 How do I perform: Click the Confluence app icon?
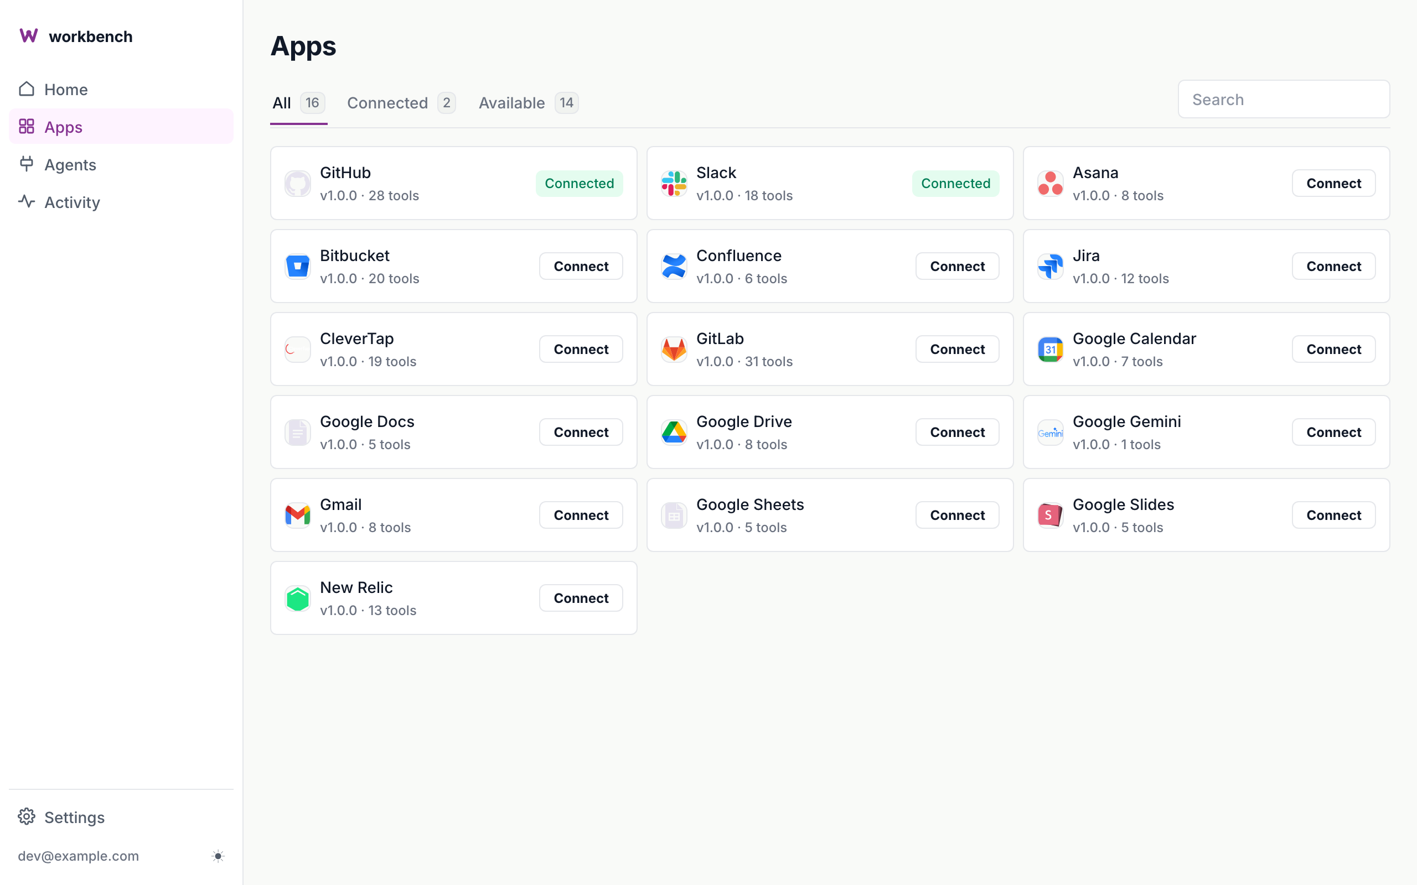(x=674, y=266)
